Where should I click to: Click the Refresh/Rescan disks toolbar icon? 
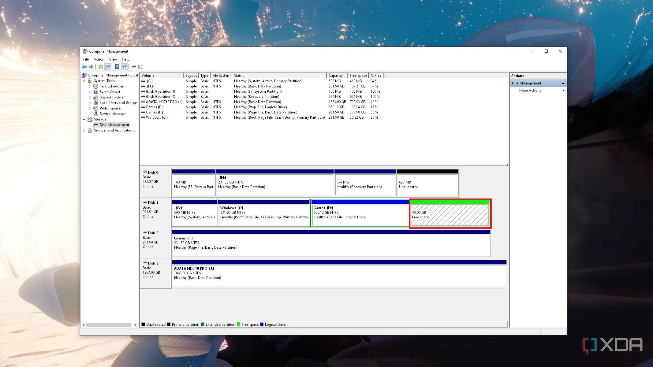click(133, 67)
